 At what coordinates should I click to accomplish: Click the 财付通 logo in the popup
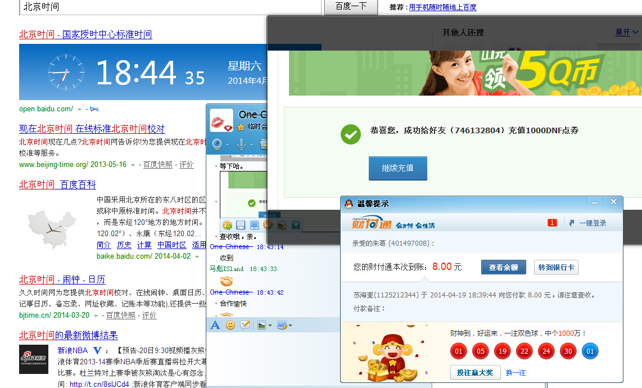click(372, 224)
